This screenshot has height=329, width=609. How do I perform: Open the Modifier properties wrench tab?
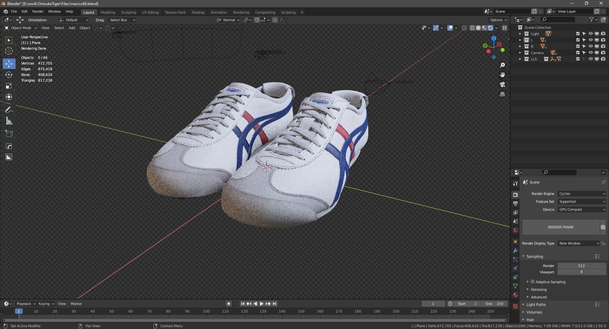515,251
